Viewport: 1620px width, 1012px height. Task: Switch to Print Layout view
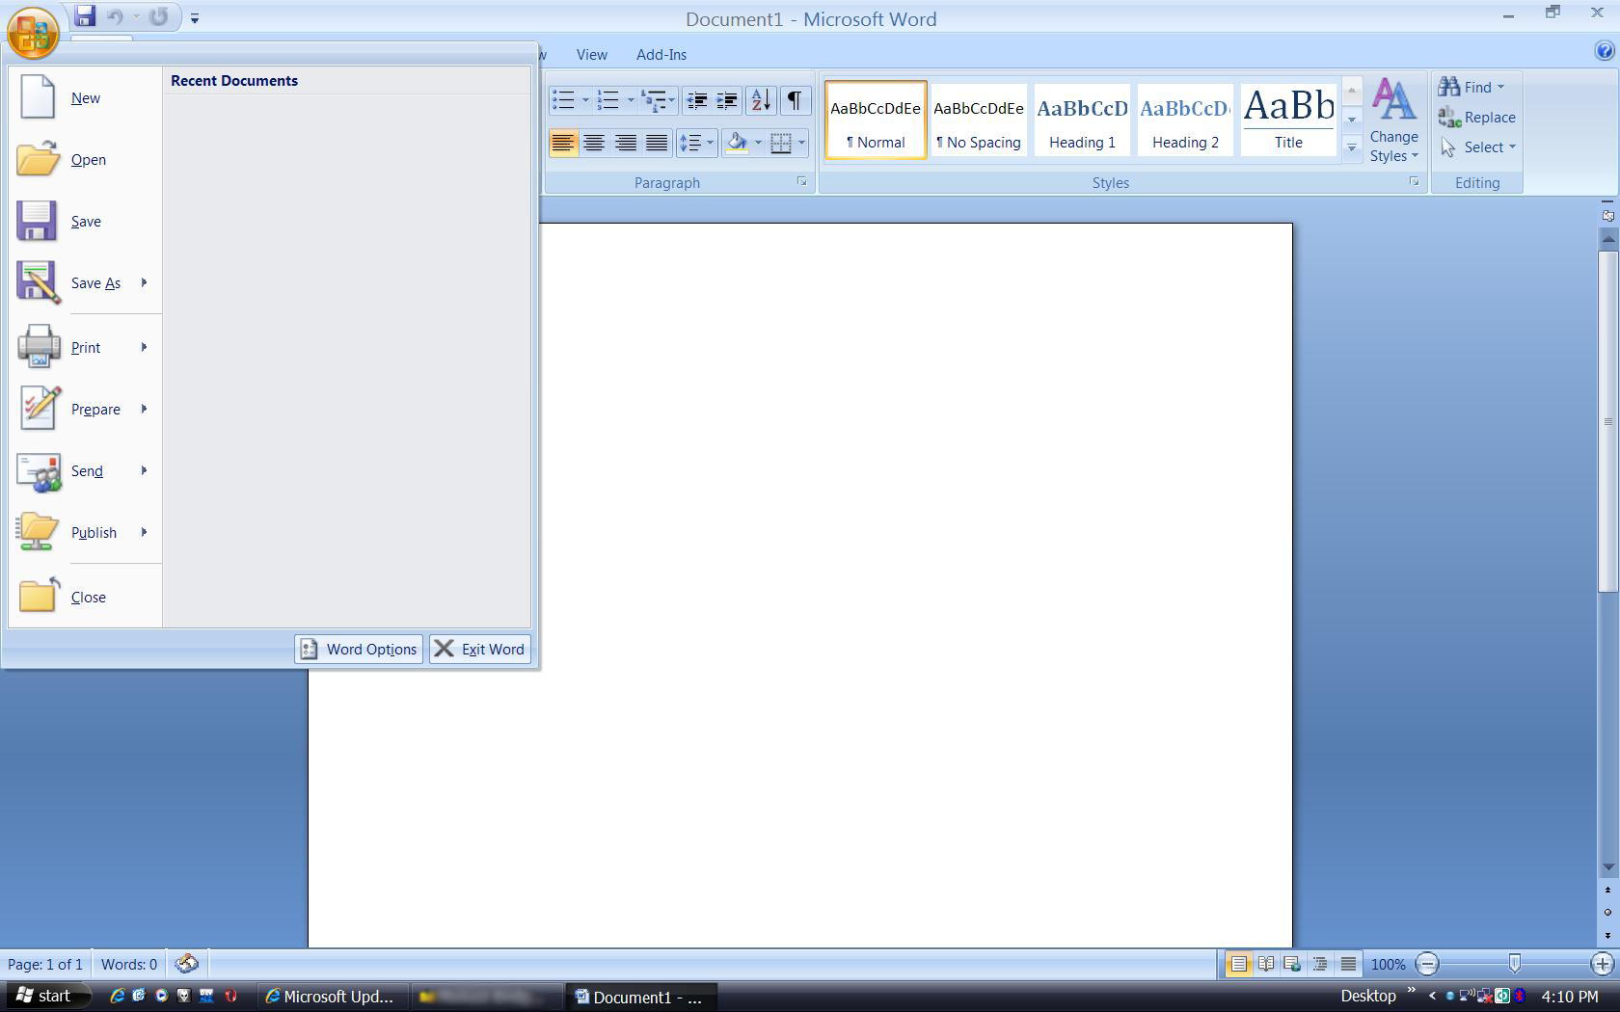coord(1238,964)
